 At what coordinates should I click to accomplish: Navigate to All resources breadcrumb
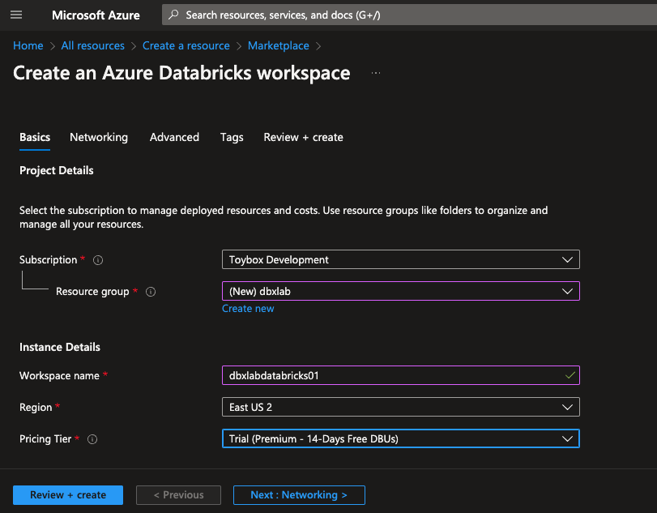pyautogui.click(x=92, y=45)
